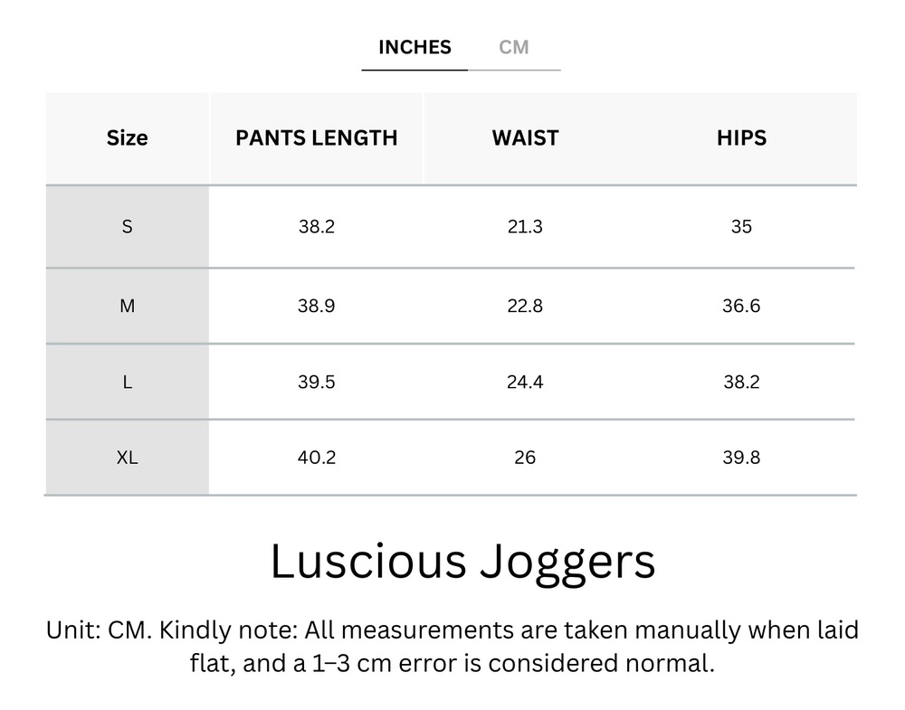The width and height of the screenshot is (905, 710).
Task: Select size M row label
Action: click(x=127, y=306)
